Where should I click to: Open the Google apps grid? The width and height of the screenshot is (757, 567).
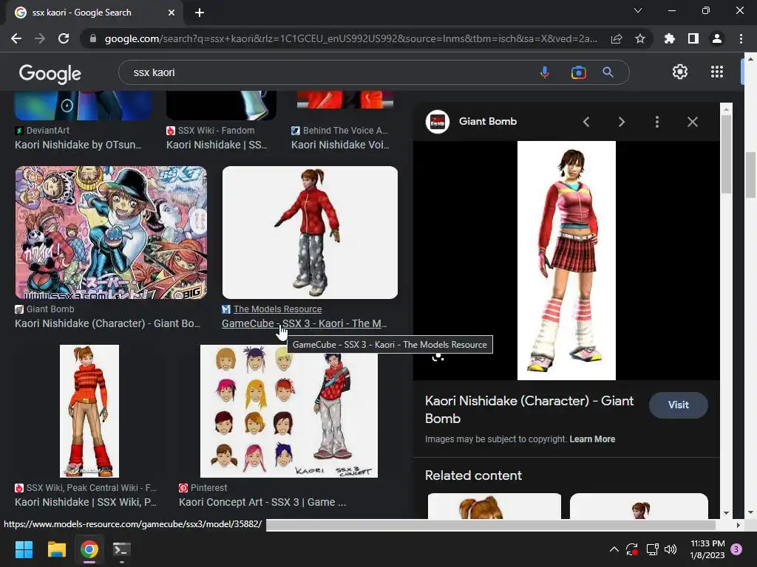click(x=717, y=72)
